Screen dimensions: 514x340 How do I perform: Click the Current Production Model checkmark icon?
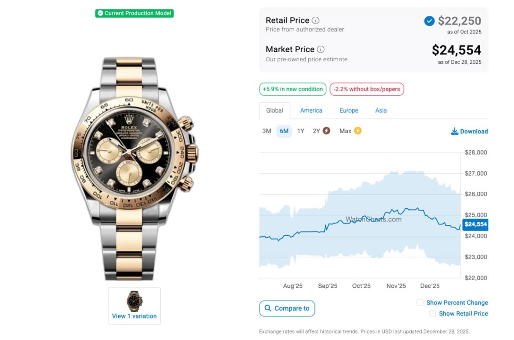tap(100, 13)
